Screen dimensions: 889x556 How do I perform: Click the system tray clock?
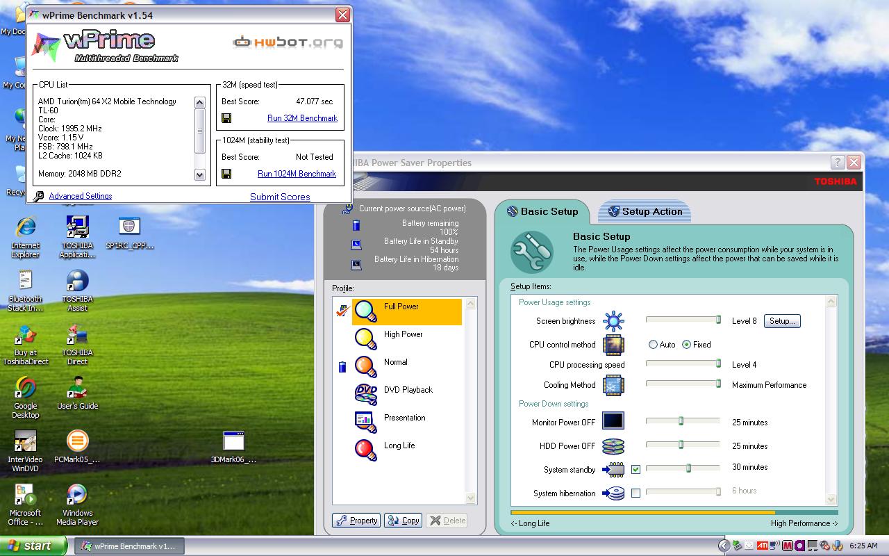863,546
